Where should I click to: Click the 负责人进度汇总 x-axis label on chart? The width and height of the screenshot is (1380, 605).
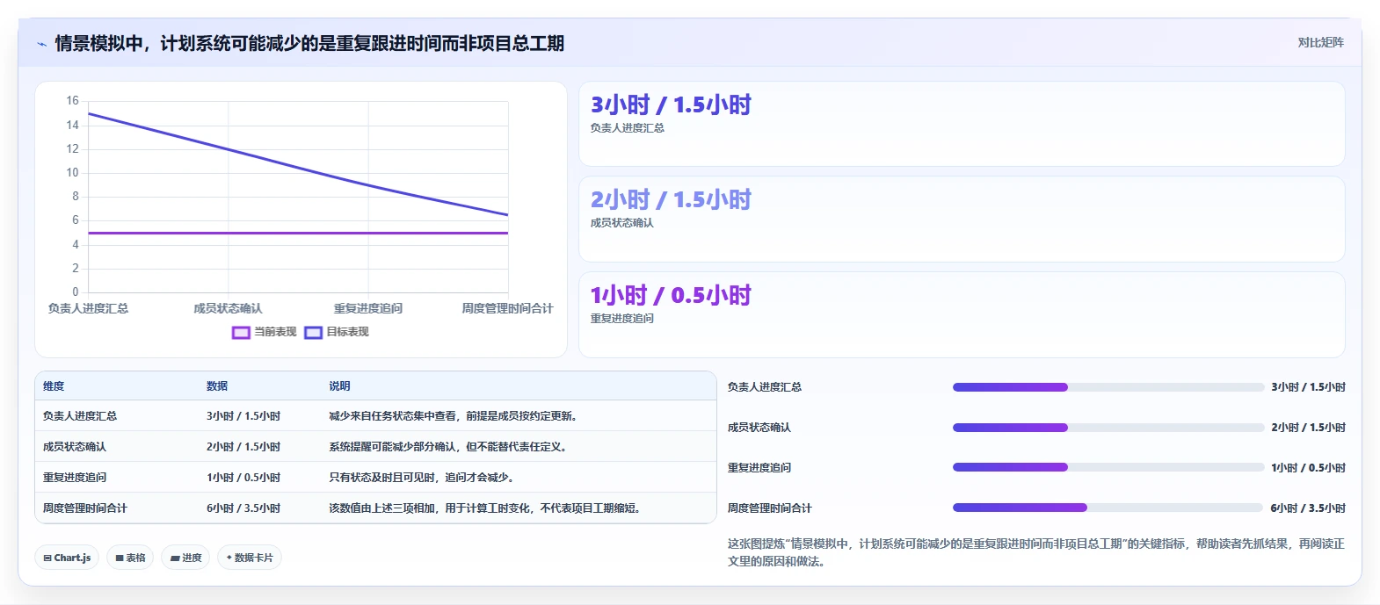coord(88,308)
